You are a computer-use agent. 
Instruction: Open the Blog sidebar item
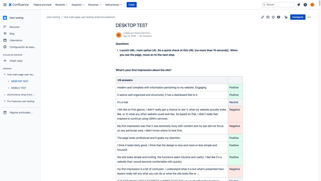[x=12, y=33]
